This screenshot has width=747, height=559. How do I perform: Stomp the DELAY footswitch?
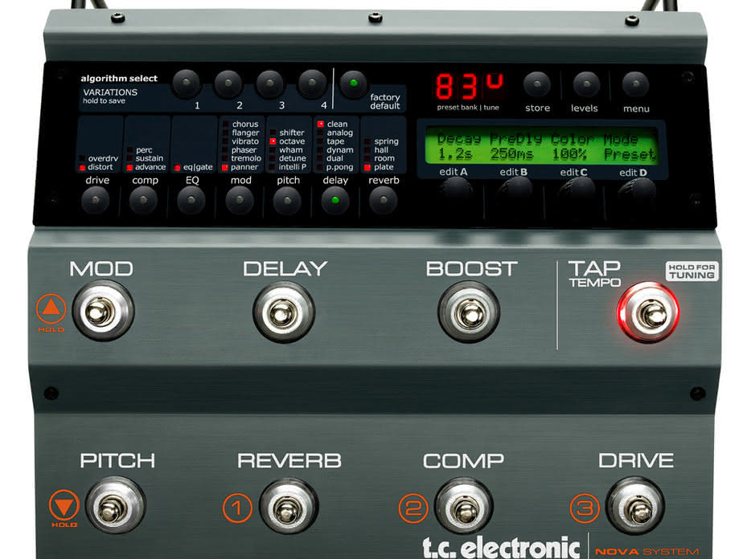[284, 312]
